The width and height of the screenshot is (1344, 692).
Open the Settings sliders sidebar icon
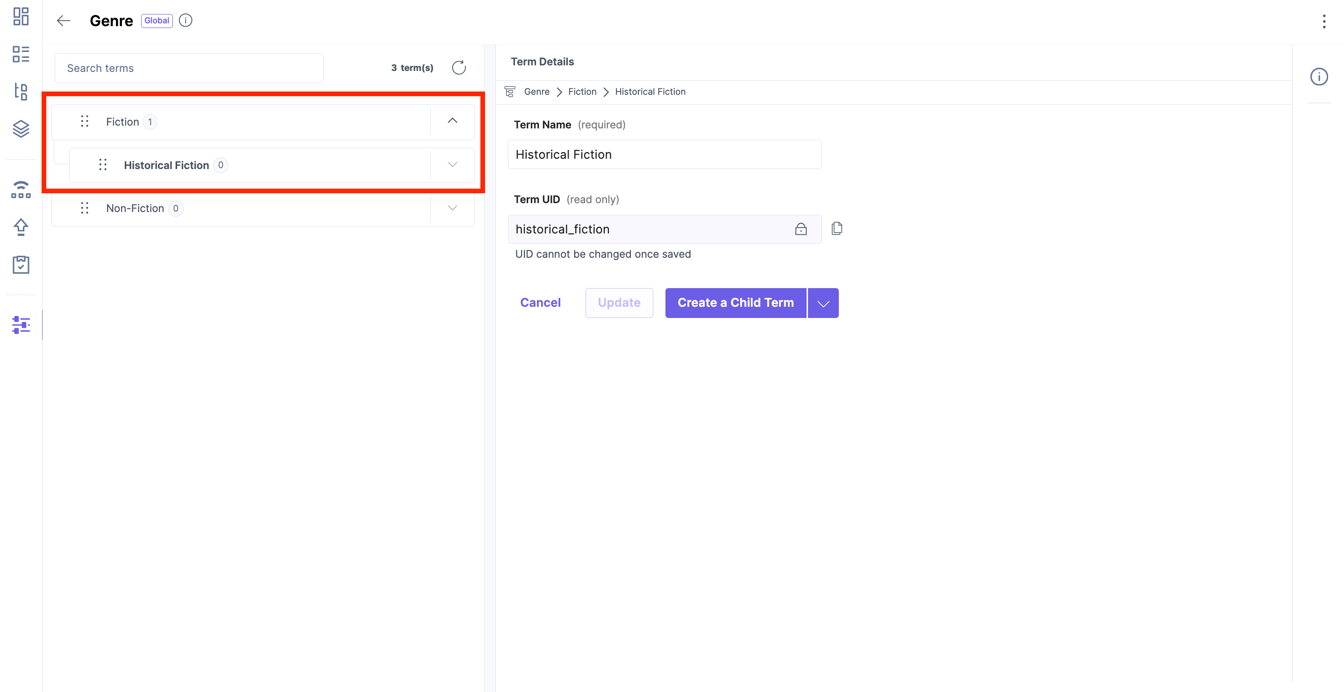click(x=21, y=325)
